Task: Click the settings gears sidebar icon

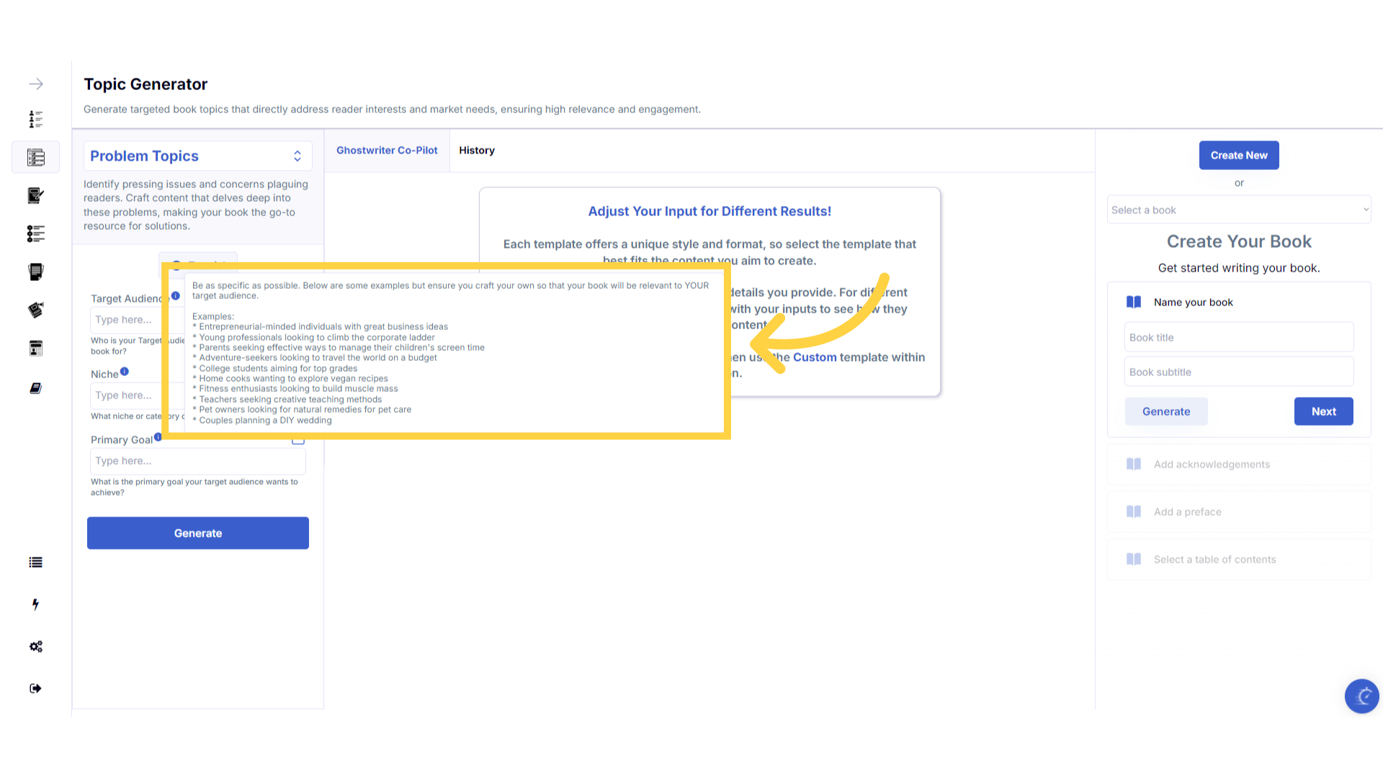Action: coord(36,646)
